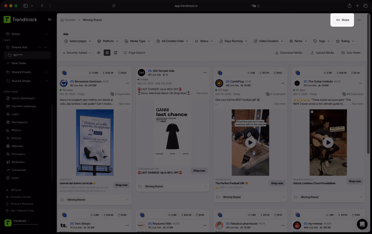Expand the Shared Emails folder
372x234 pixels.
(x=21, y=72)
